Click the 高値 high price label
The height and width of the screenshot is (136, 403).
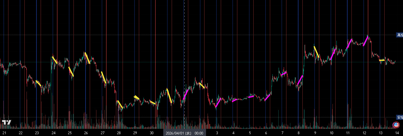400,35
